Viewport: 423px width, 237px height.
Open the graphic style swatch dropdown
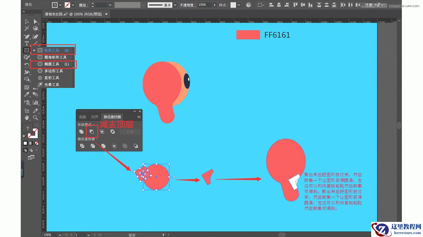tap(239, 5)
